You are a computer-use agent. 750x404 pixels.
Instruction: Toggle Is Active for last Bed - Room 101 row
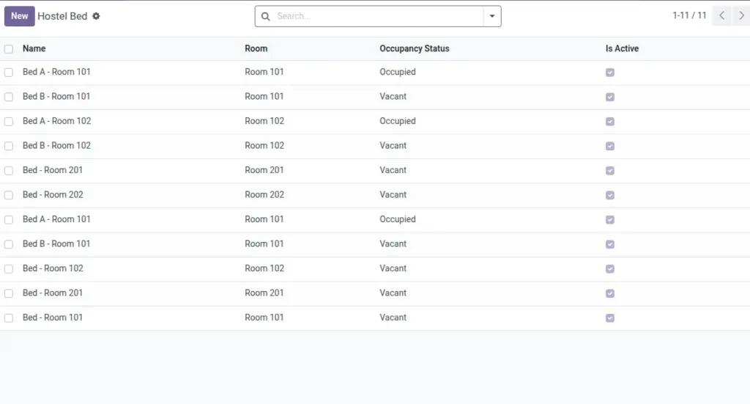[x=610, y=317]
